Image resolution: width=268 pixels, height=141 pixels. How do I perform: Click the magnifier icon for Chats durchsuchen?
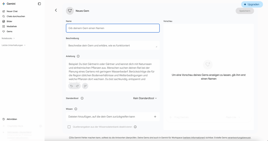click(4, 16)
